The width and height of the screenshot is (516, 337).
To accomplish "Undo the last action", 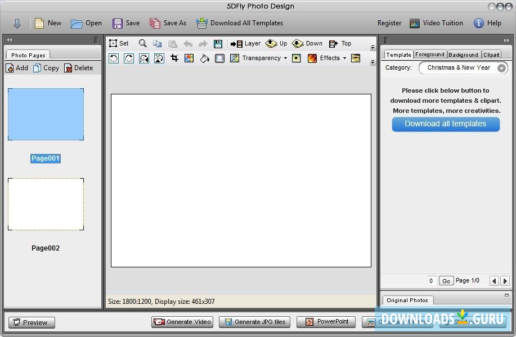I will click(188, 43).
